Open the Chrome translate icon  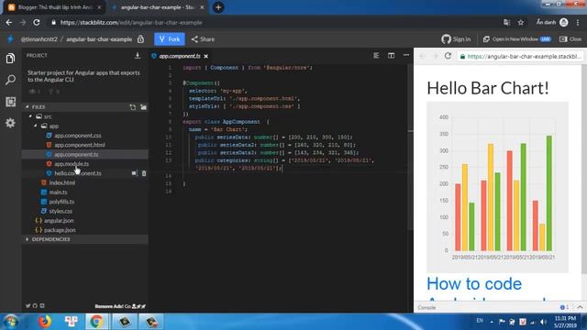[506, 22]
